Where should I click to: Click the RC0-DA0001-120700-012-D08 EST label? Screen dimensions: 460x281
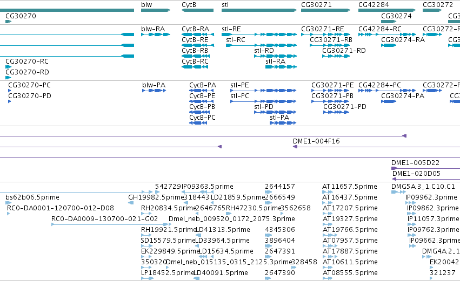[61, 208]
